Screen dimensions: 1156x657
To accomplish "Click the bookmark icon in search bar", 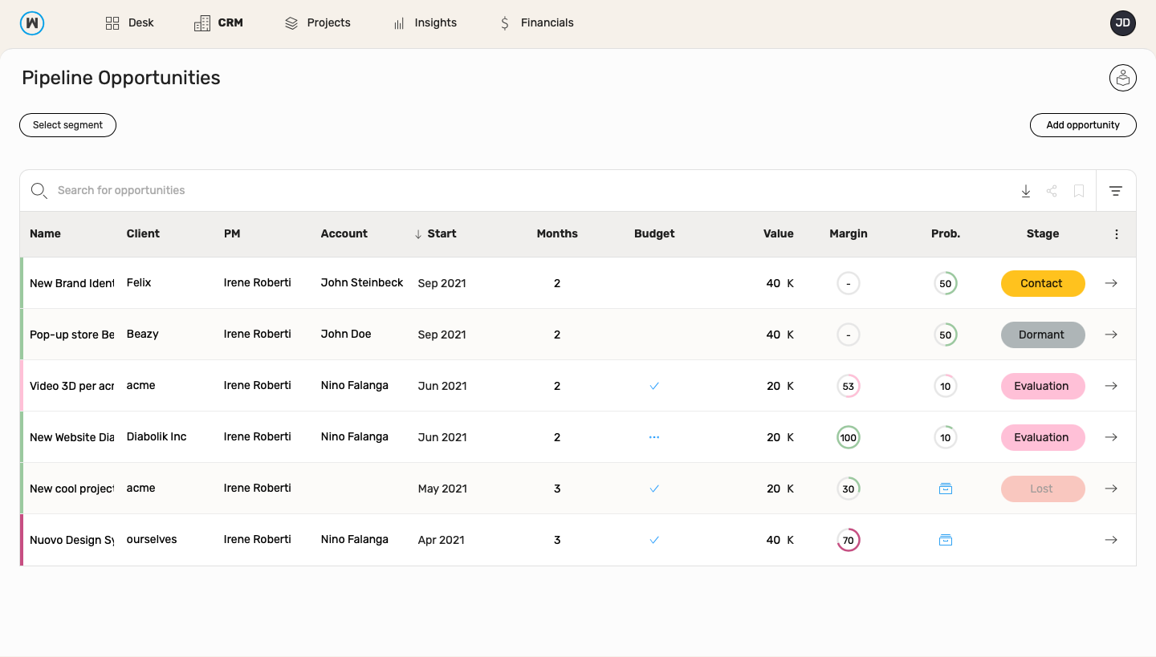I will click(1079, 191).
